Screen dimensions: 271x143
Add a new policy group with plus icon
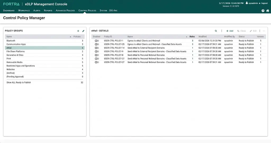pos(78,31)
